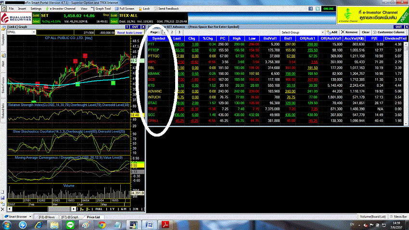Viewport: 409px width, 230px height.
Task: Click OUT button on Graph panel header
Action: coord(135,27)
